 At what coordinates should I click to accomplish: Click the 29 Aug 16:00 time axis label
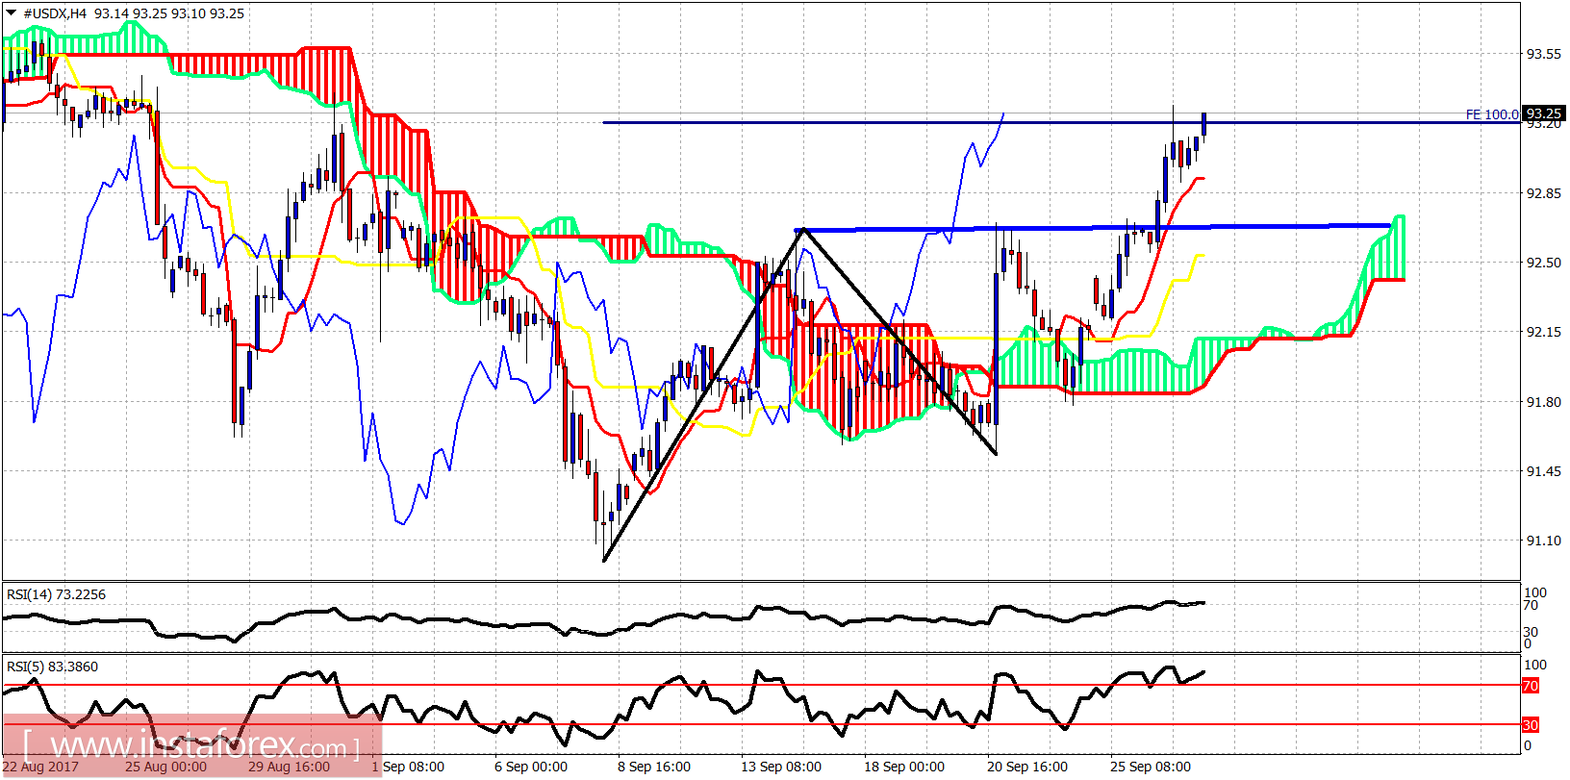[x=289, y=767]
